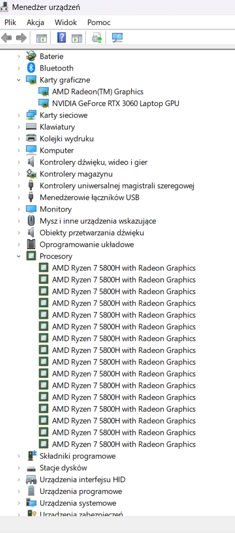Expand Obiekty przetwarzania dźwięku node
The height and width of the screenshot is (533, 235).
(x=19, y=233)
